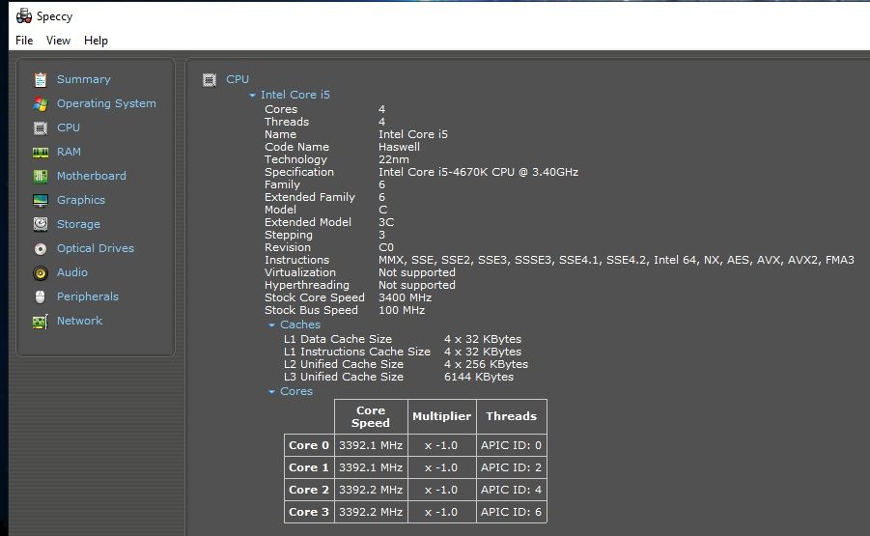Open the Graphics section

(x=81, y=200)
